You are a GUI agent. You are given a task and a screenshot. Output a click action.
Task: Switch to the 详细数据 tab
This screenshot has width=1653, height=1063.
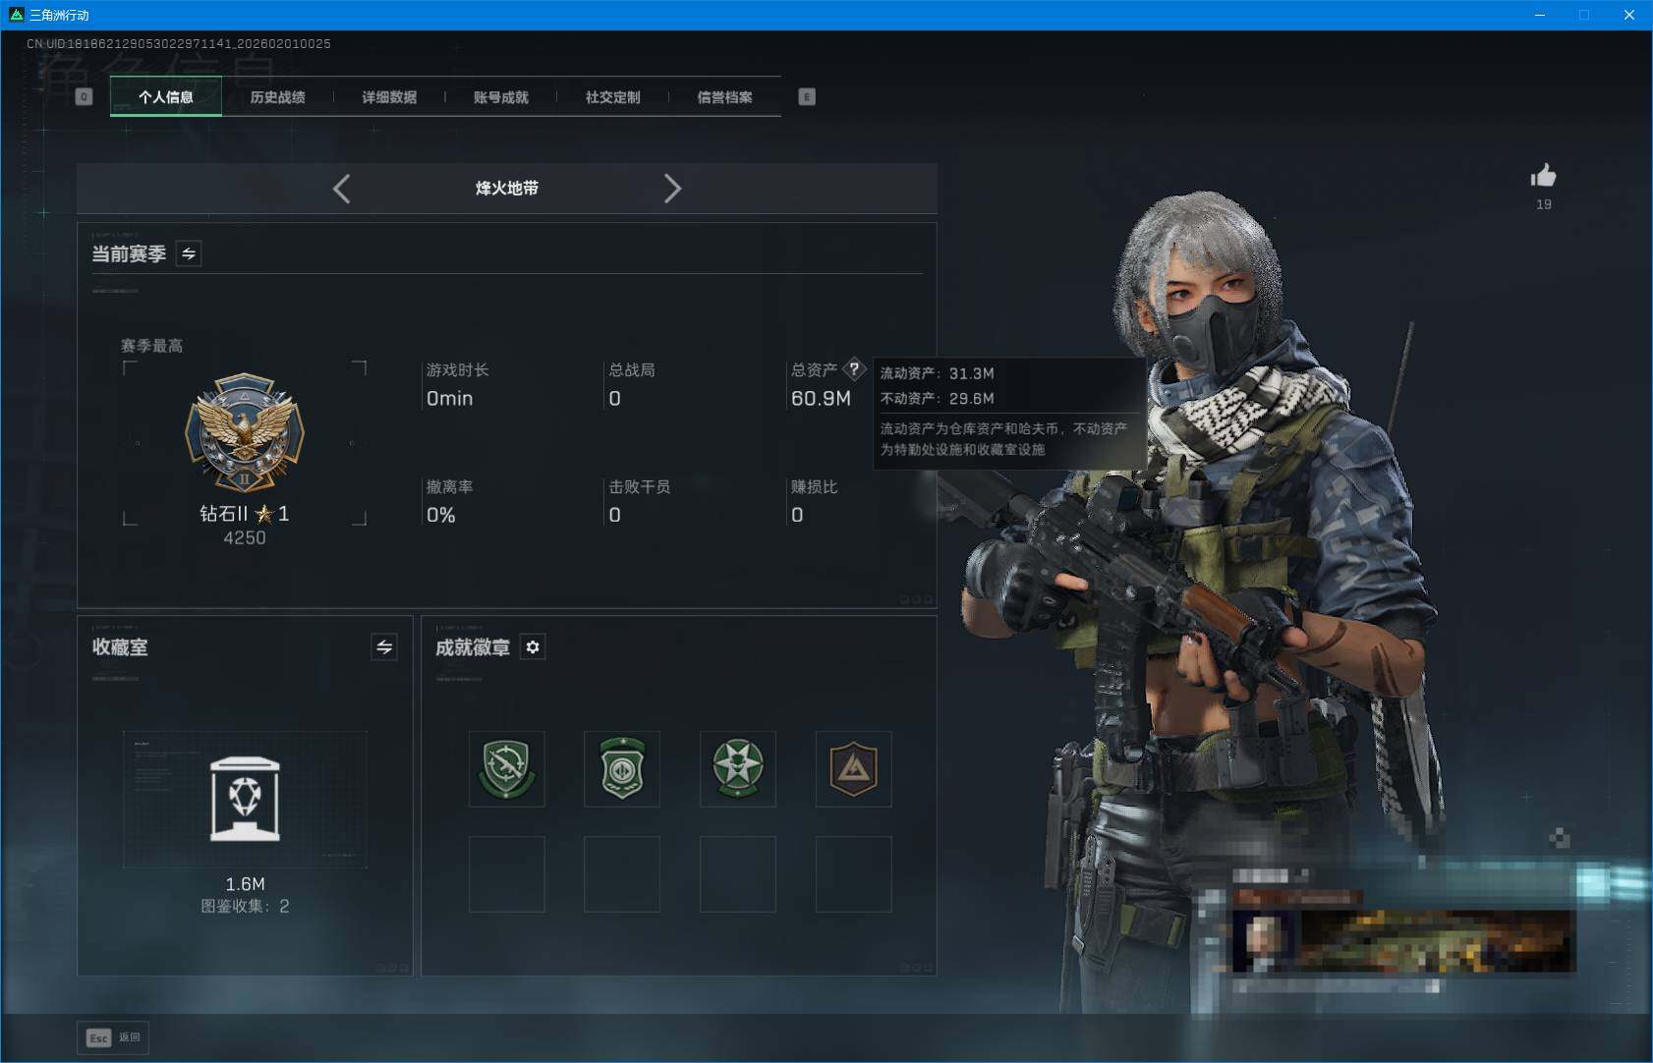pyautogui.click(x=390, y=96)
